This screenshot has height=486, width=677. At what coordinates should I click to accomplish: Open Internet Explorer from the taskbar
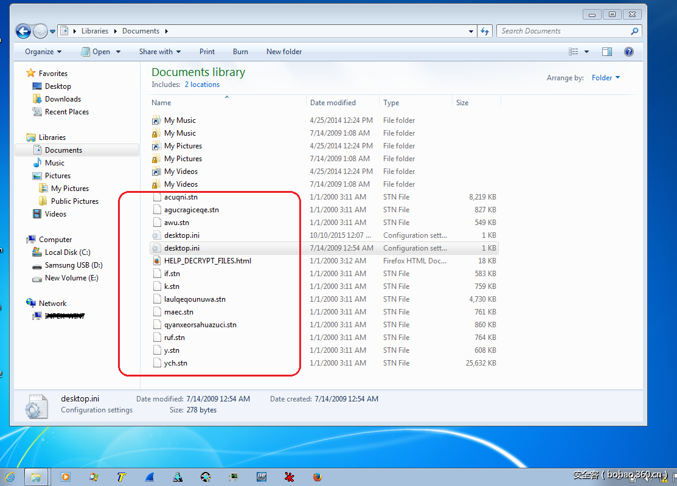(10, 477)
